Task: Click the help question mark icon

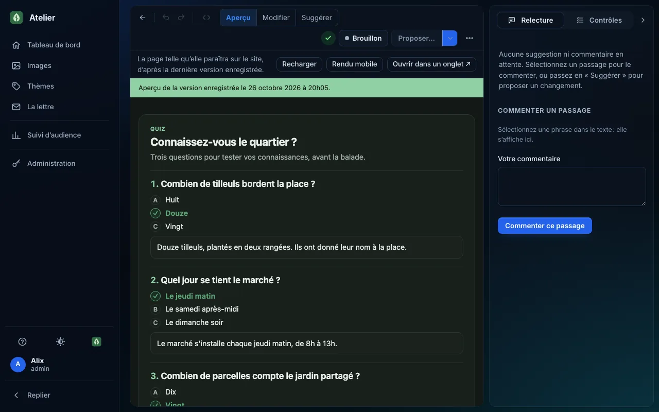Action: [x=22, y=341]
